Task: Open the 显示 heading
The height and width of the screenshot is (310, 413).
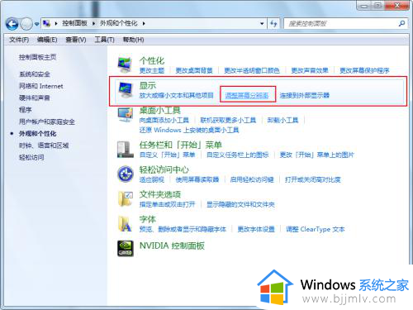Action: pyautogui.click(x=148, y=85)
